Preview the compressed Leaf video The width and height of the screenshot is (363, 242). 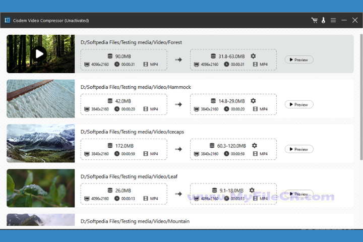pos(299,194)
